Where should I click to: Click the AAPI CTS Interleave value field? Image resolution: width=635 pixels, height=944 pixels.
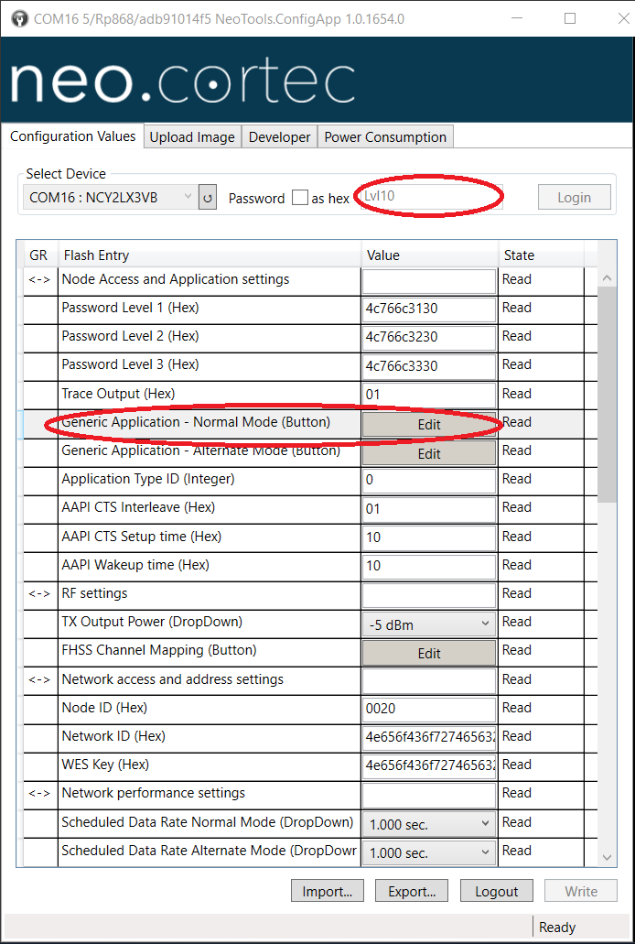click(x=428, y=509)
